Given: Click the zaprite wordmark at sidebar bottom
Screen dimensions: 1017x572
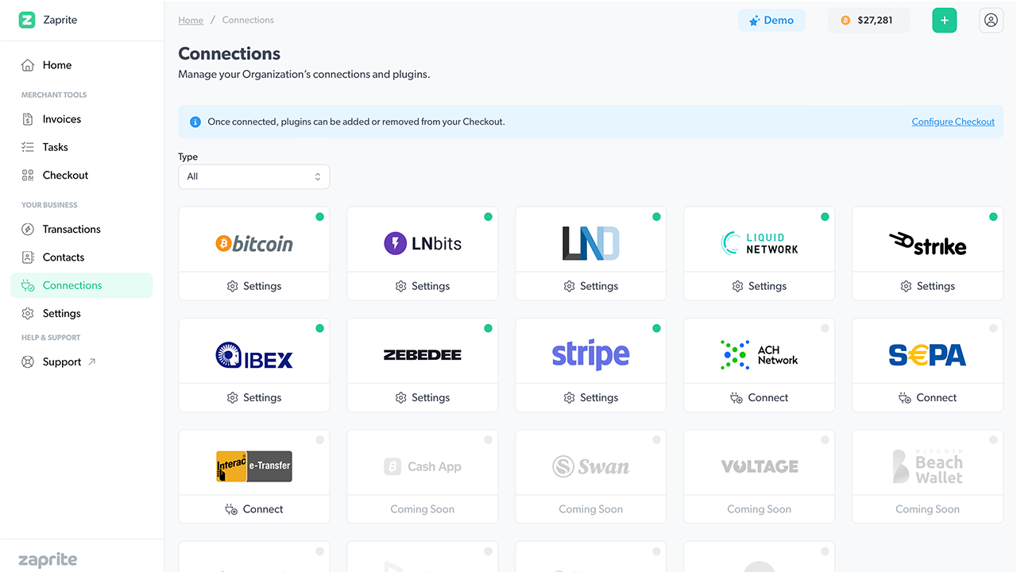Looking at the screenshot, I should (48, 560).
